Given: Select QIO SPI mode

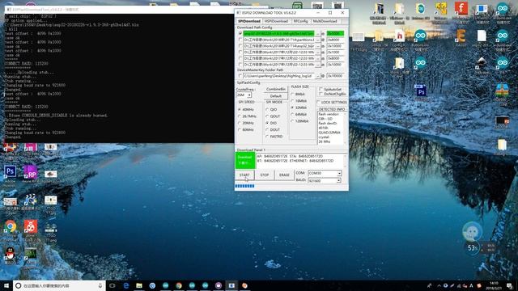Looking at the screenshot, I should pos(271,110).
